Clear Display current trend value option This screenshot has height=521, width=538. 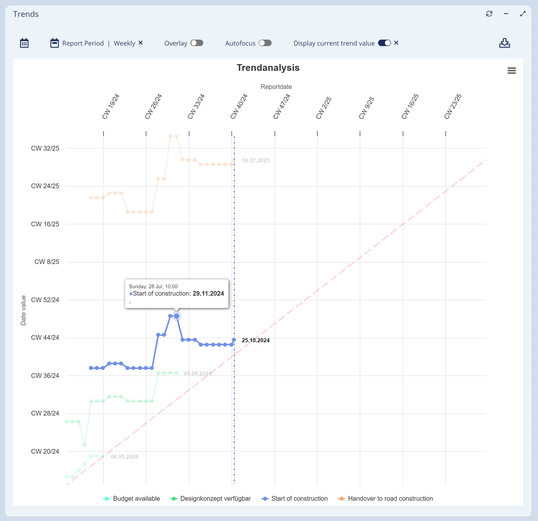click(396, 43)
